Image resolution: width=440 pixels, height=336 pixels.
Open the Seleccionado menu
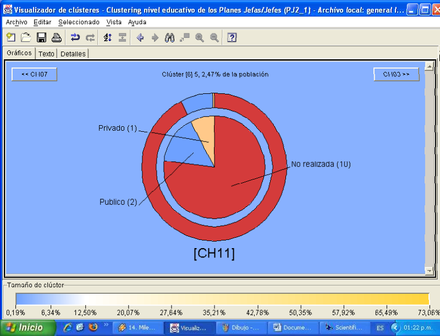coord(79,22)
